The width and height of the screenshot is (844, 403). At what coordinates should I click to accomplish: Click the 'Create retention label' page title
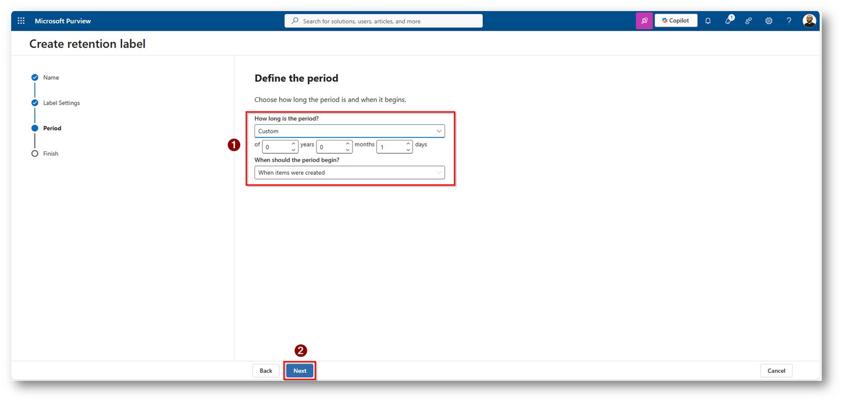click(87, 44)
